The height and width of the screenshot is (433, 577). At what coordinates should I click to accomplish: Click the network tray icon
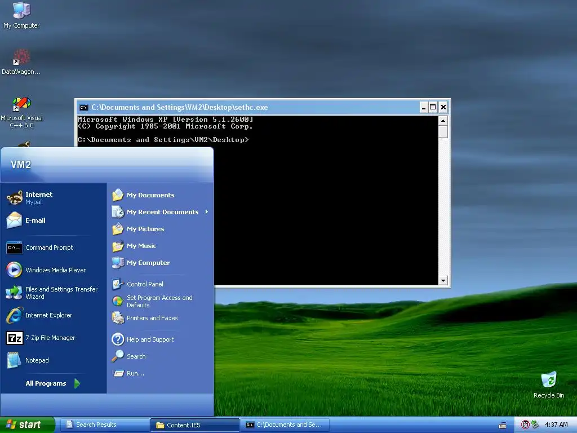coord(535,425)
